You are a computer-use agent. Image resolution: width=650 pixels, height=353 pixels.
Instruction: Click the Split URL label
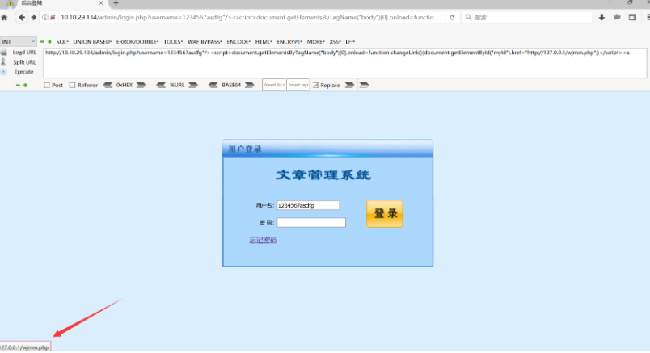pyautogui.click(x=24, y=62)
